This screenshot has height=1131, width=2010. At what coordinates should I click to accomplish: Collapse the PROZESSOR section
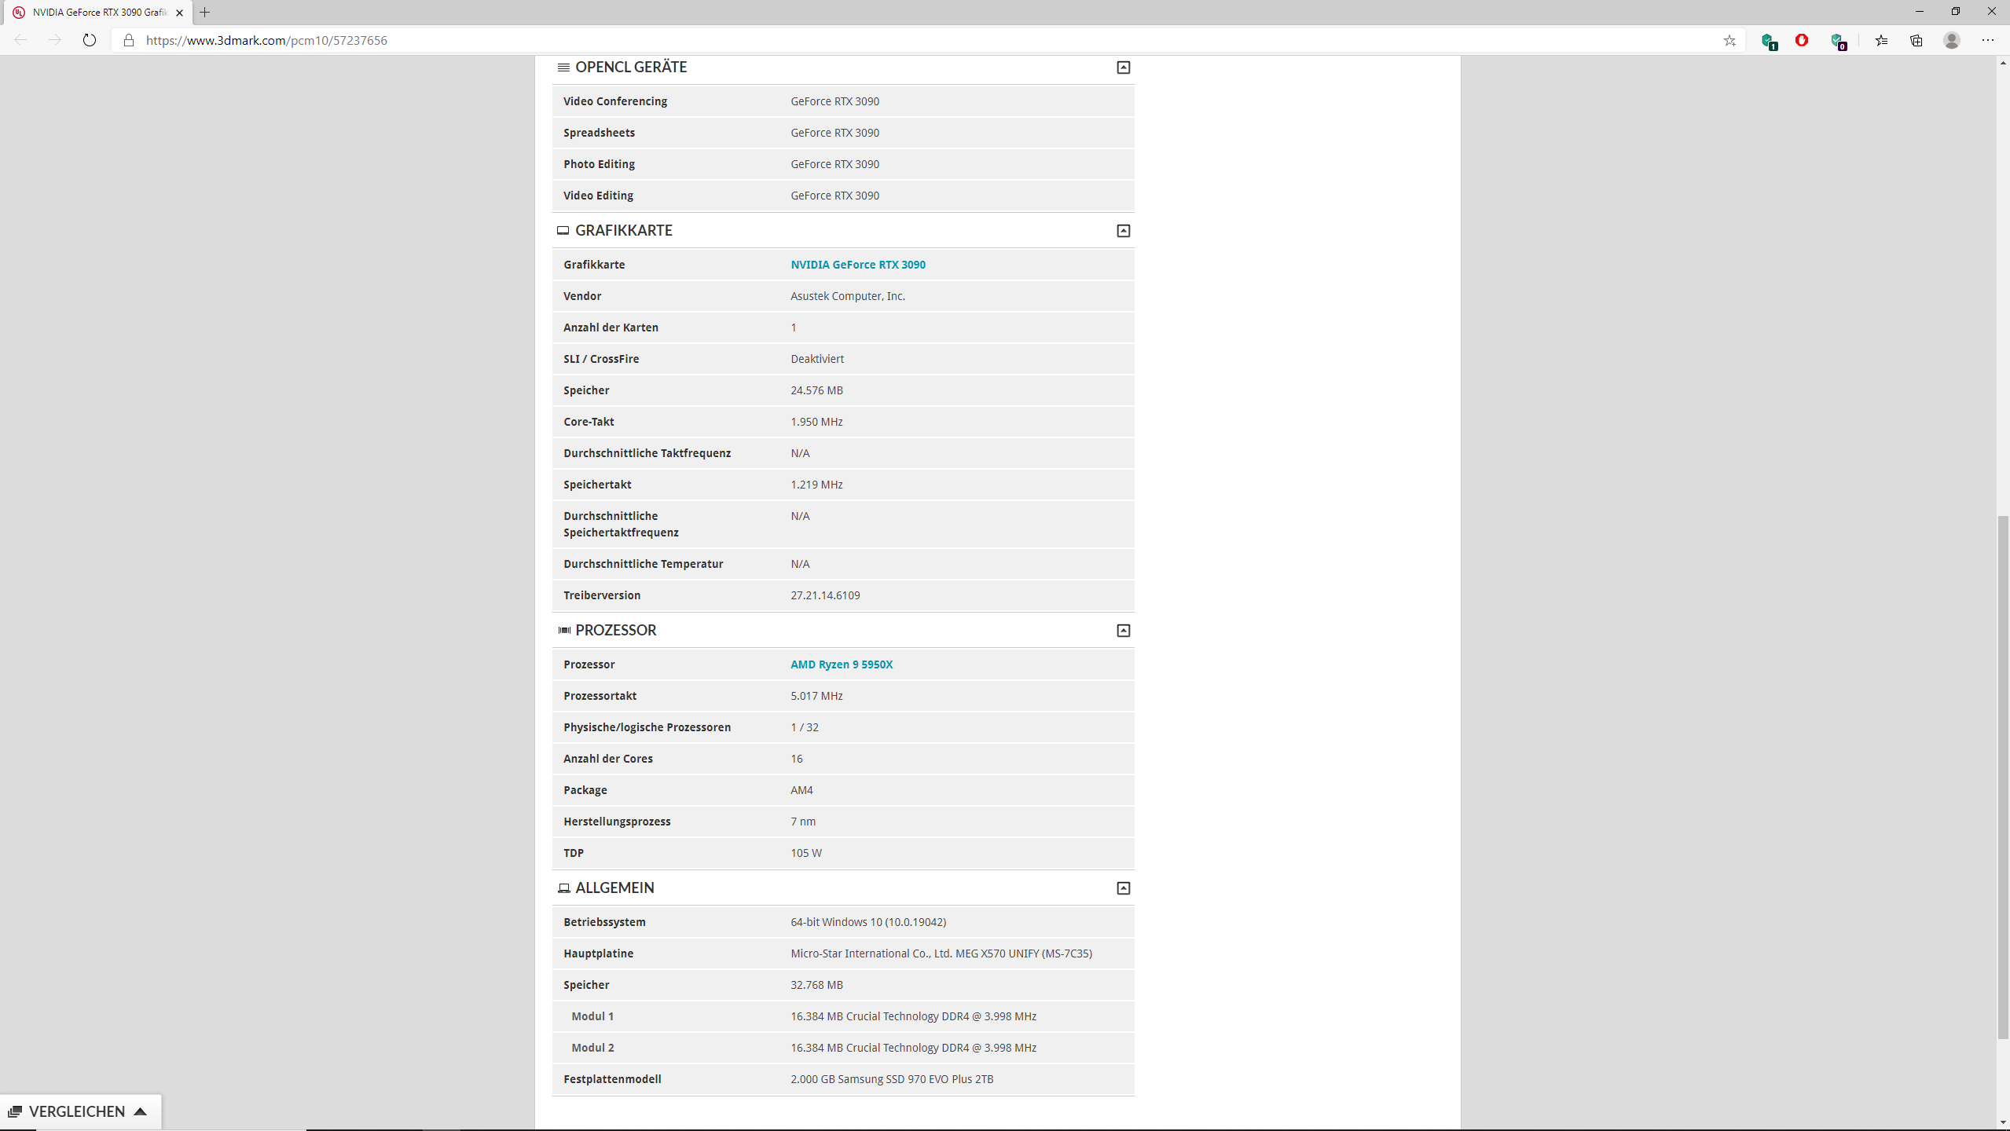1124,631
